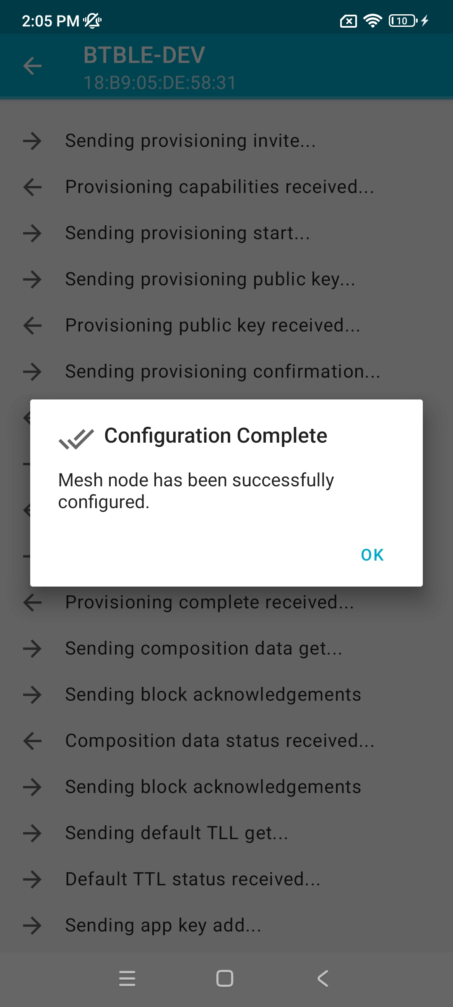Select the Sending provisioning confirmation entry

[223, 372]
